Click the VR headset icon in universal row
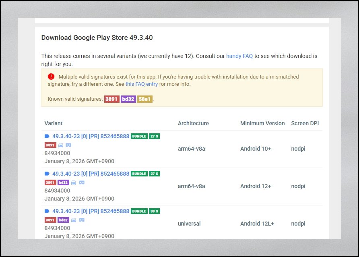Image resolution: width=359 pixels, height=257 pixels. (x=82, y=220)
